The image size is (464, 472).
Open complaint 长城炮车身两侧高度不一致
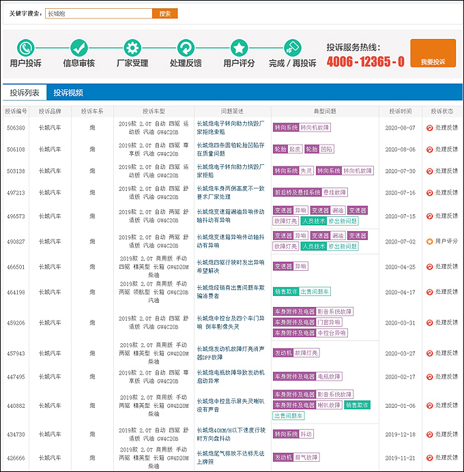coord(231,192)
